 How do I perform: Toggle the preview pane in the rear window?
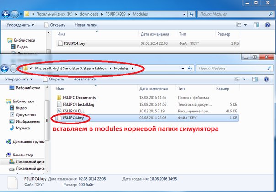click(256, 25)
